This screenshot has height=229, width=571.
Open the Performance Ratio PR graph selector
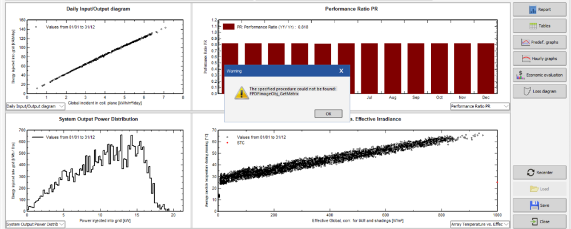tap(506, 106)
